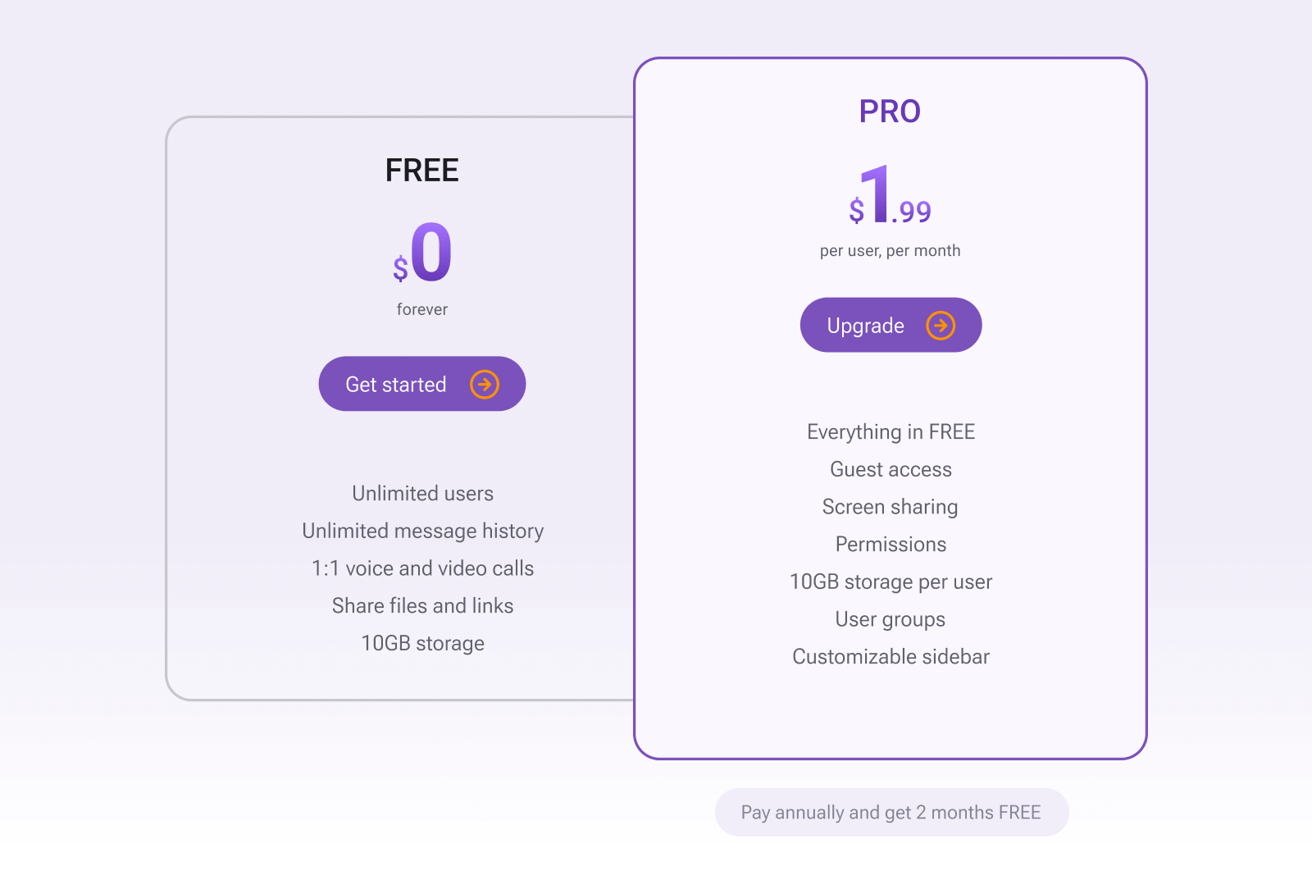Click the 'forever' label under $0
Image resolution: width=1312 pixels, height=885 pixels.
coord(422,309)
